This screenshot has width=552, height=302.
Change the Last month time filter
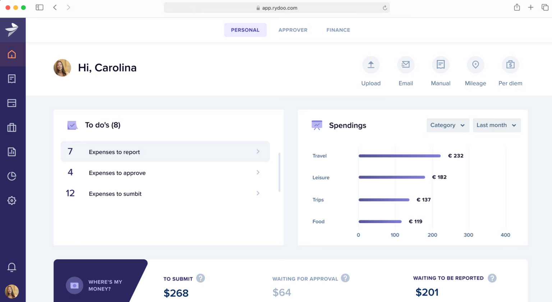tap(496, 125)
